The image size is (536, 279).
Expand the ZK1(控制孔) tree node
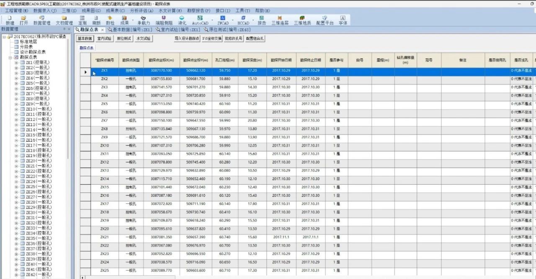click(16, 62)
